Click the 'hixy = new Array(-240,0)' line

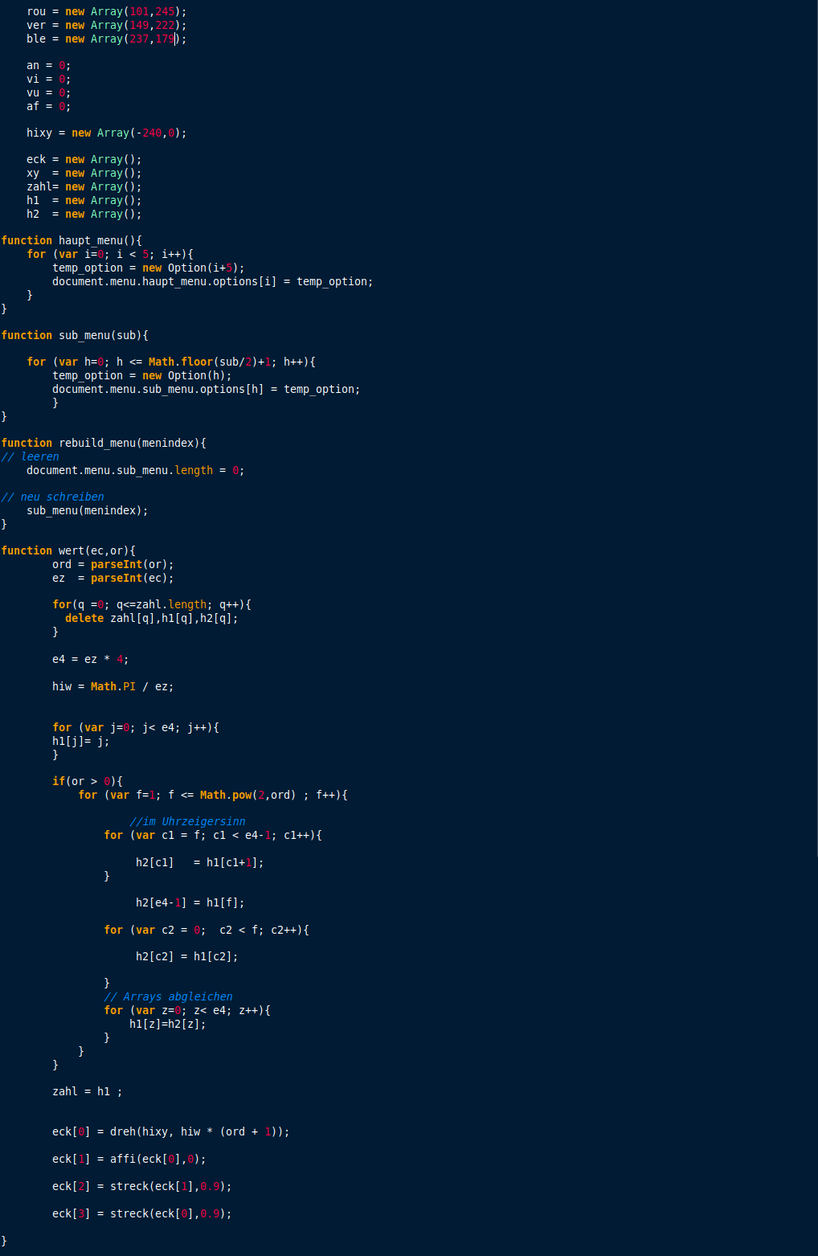[x=106, y=133]
